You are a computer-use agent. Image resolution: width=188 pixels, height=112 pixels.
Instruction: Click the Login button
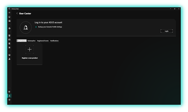[167, 31]
